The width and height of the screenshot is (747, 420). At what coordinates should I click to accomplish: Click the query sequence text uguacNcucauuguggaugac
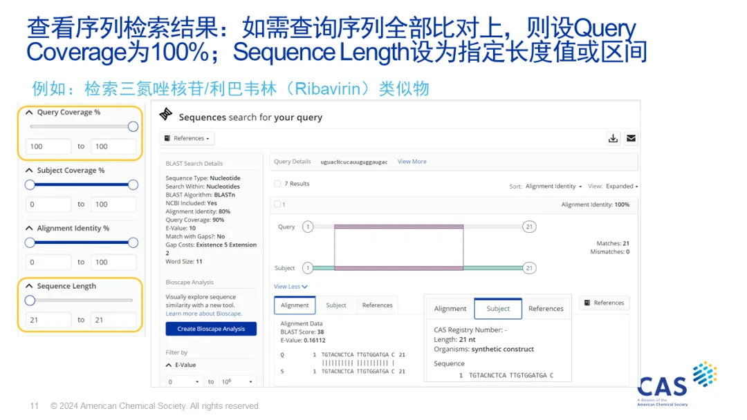pyautogui.click(x=354, y=162)
